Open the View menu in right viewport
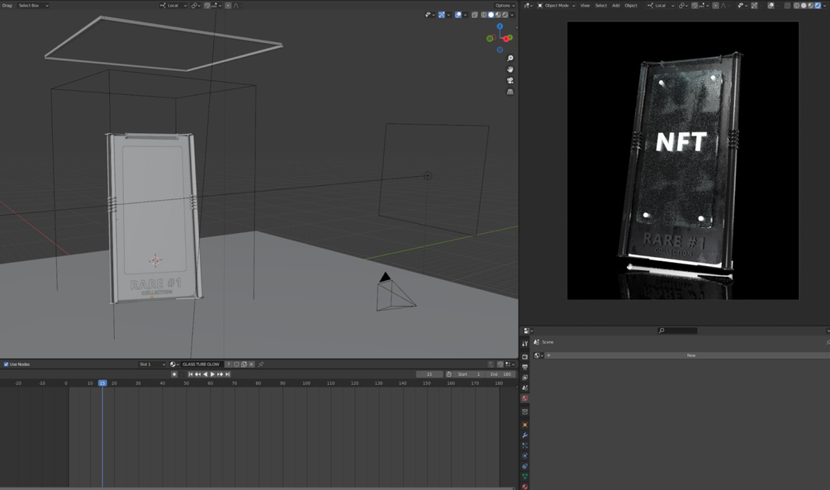This screenshot has height=490, width=830. pyautogui.click(x=585, y=5)
